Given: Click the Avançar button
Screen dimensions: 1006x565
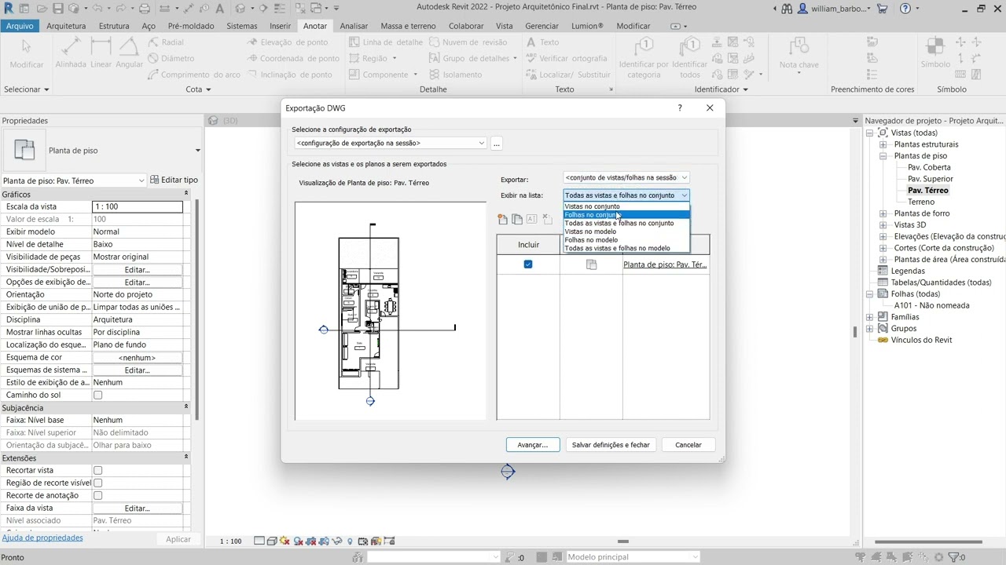Looking at the screenshot, I should [533, 445].
